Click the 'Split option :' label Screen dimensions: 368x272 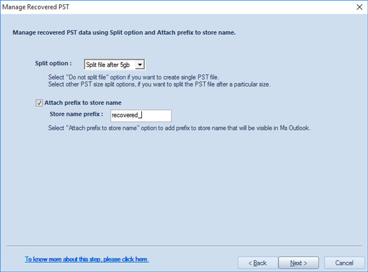(x=54, y=63)
